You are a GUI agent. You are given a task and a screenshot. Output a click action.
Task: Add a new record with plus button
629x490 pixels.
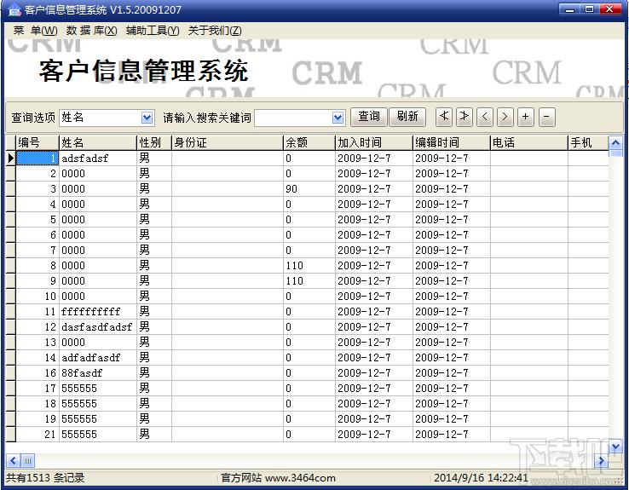tap(526, 117)
